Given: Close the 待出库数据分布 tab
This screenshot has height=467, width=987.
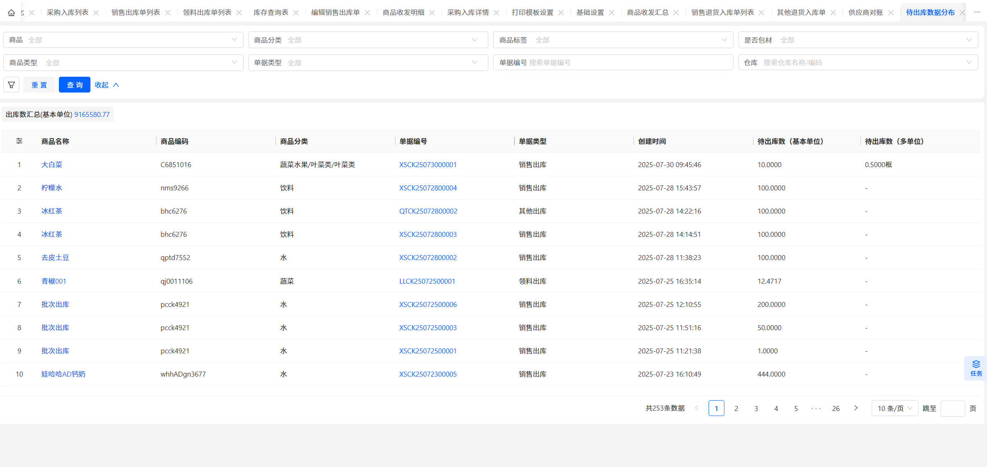Looking at the screenshot, I should click(x=962, y=12).
